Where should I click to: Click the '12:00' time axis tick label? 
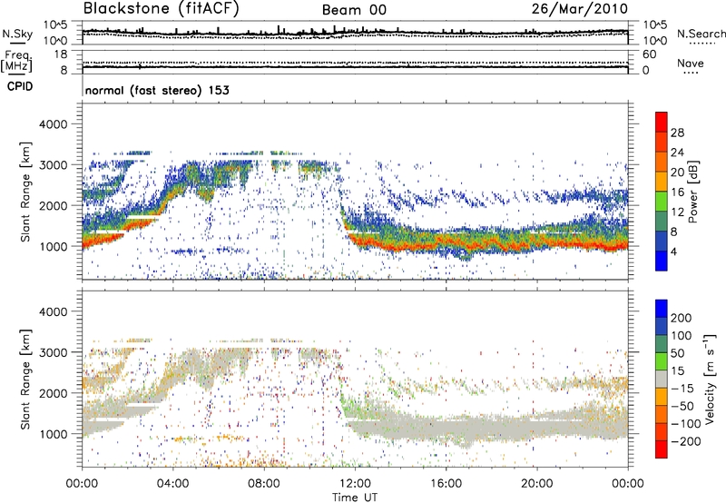pos(355,484)
